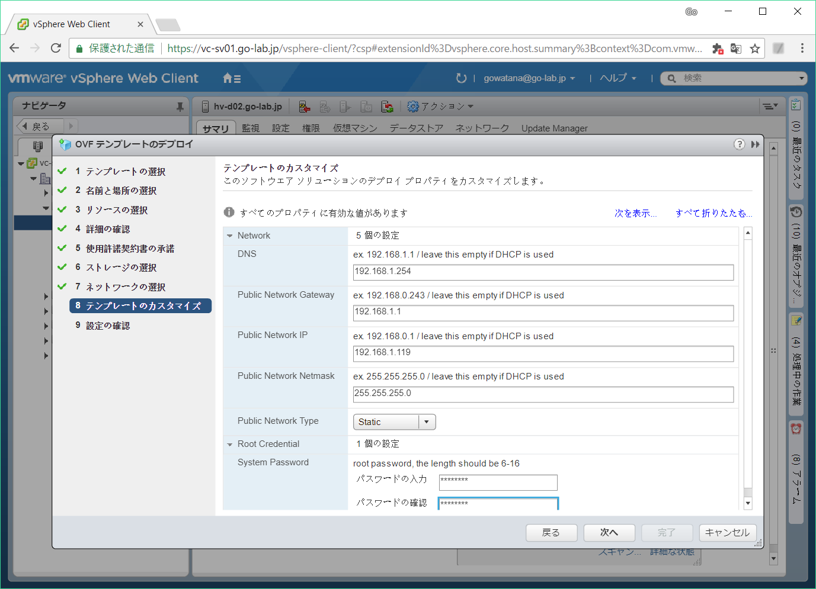Bookmark page with Chrome star icon
The height and width of the screenshot is (589, 816).
pyautogui.click(x=754, y=49)
